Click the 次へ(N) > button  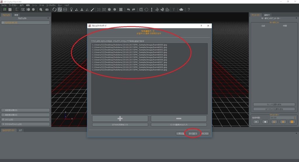(x=193, y=134)
